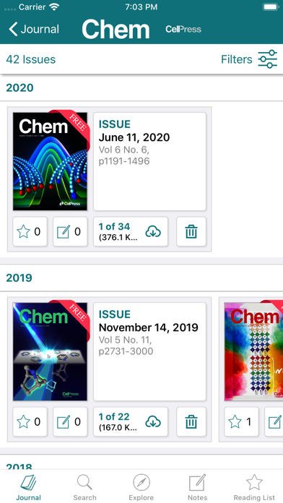Image resolution: width=283 pixels, height=503 pixels.
Task: Delete the June 11, 2020 issue download
Action: (x=191, y=231)
